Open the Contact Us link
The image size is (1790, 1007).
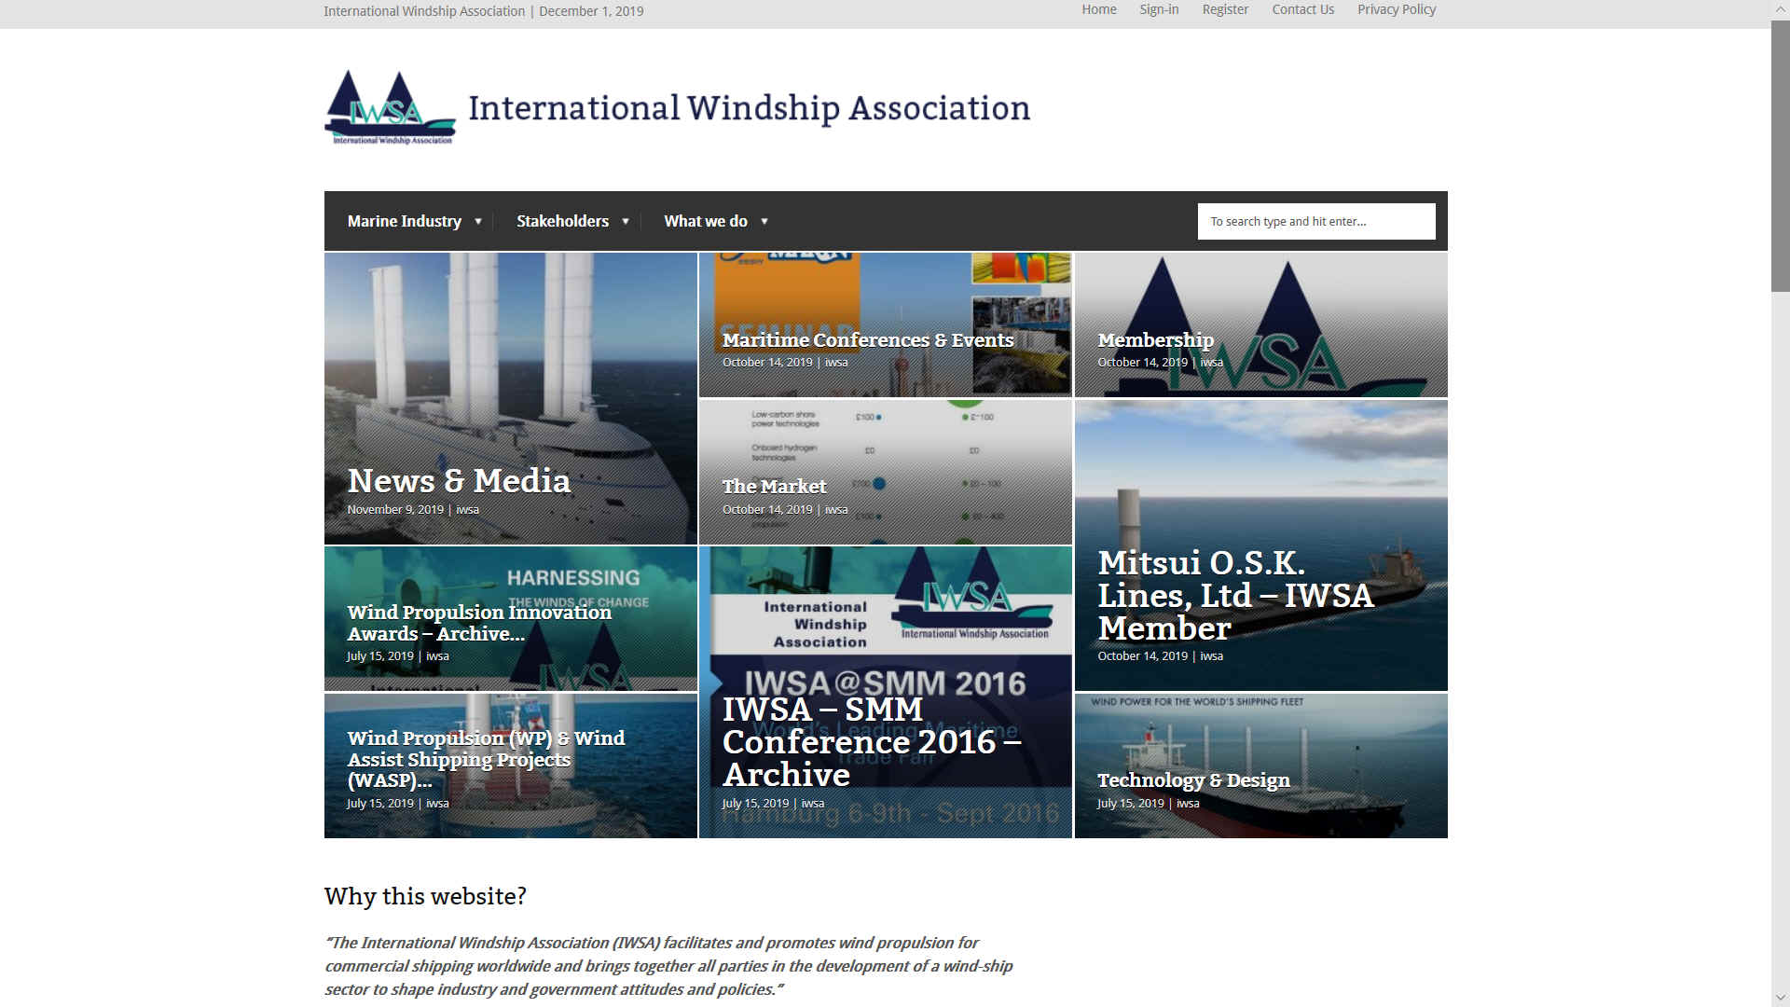click(x=1302, y=9)
